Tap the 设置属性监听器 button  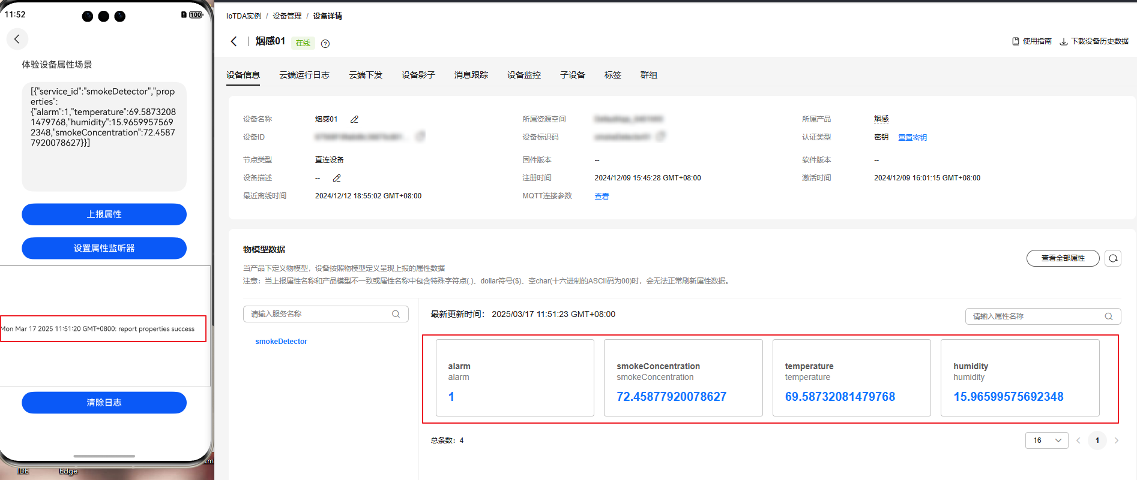104,248
